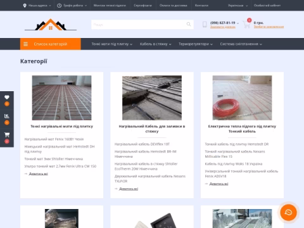This screenshot has width=304, height=228.
Task: Expand the 'Наша адреса' dropdown
Action: click(40, 6)
